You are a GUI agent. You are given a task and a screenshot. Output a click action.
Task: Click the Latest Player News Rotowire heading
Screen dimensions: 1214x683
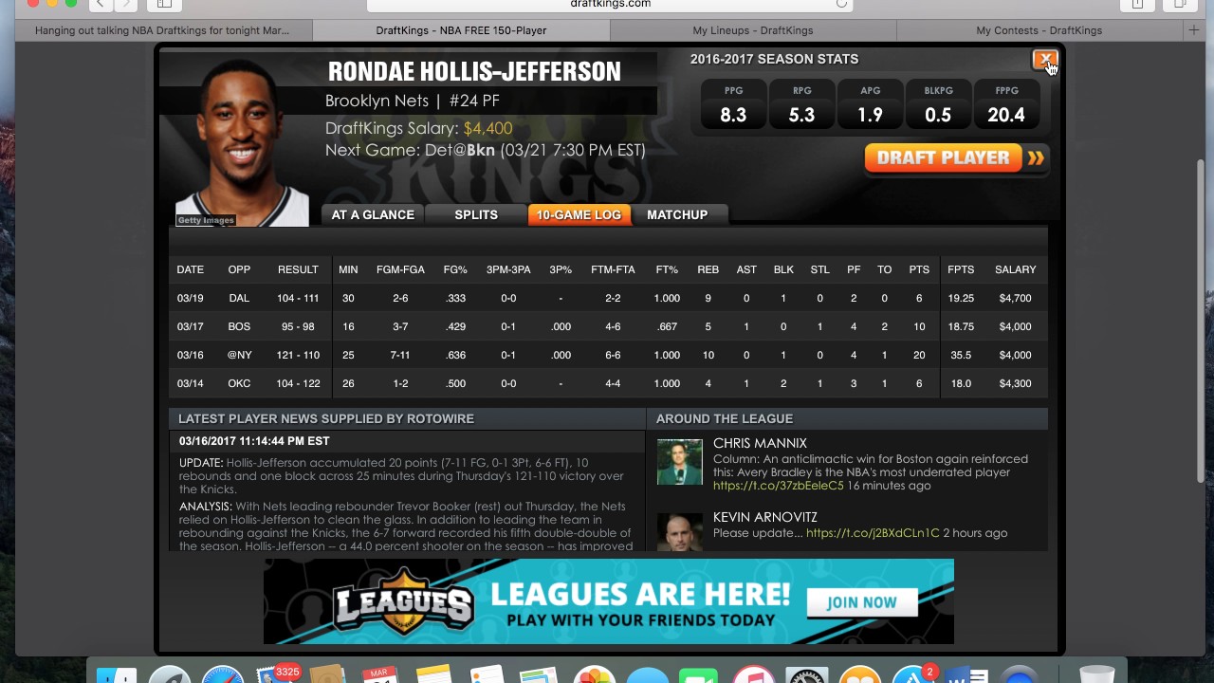tap(326, 418)
